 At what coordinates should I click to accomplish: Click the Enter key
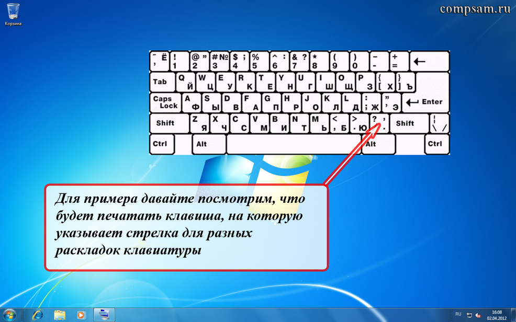tap(425, 102)
